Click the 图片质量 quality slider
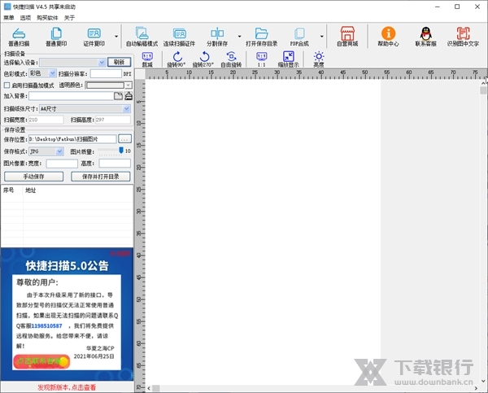The image size is (488, 393). pyautogui.click(x=121, y=151)
